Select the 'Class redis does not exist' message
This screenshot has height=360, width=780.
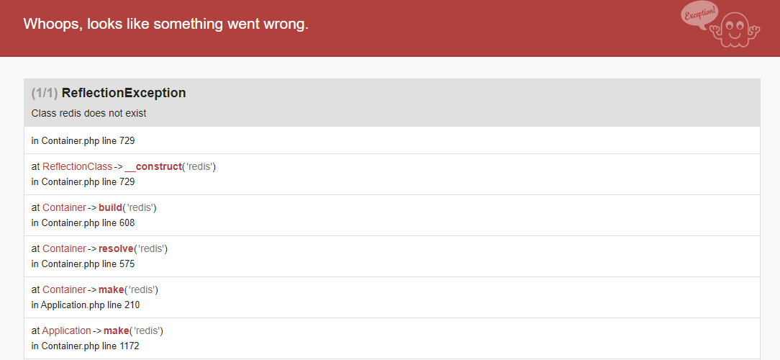click(89, 113)
